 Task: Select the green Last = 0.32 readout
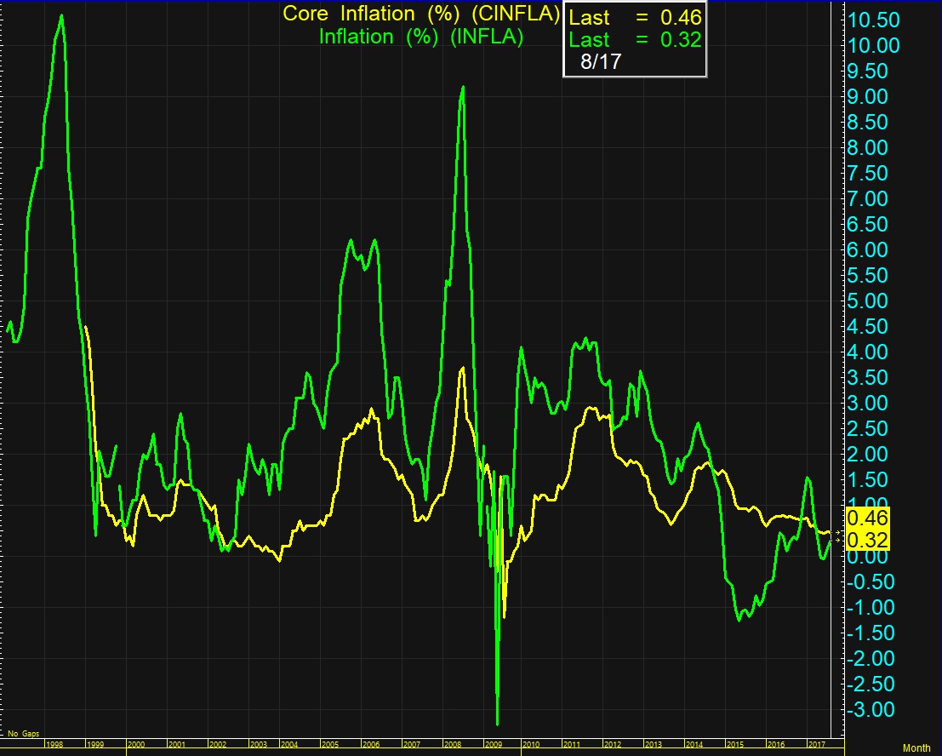coord(634,40)
